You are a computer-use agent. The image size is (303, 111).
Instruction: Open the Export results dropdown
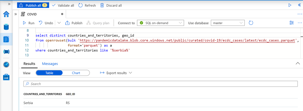(x=116, y=73)
